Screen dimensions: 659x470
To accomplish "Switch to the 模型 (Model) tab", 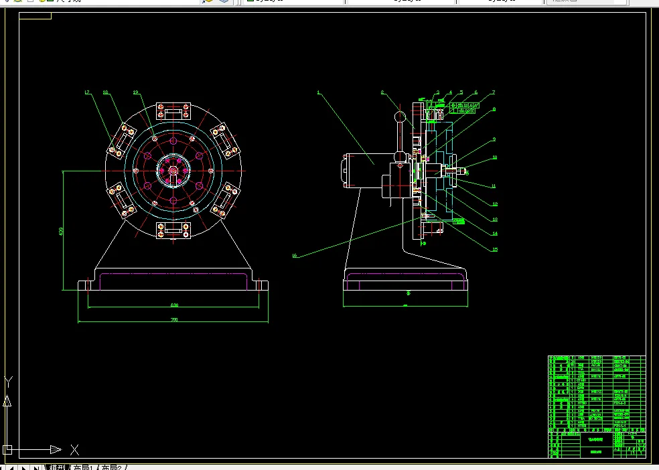I will (x=57, y=467).
